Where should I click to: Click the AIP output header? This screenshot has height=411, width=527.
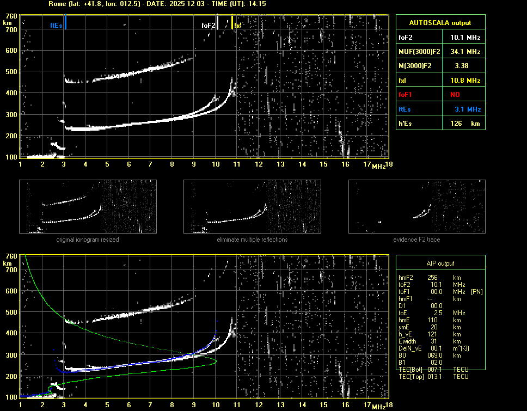pyautogui.click(x=440, y=263)
